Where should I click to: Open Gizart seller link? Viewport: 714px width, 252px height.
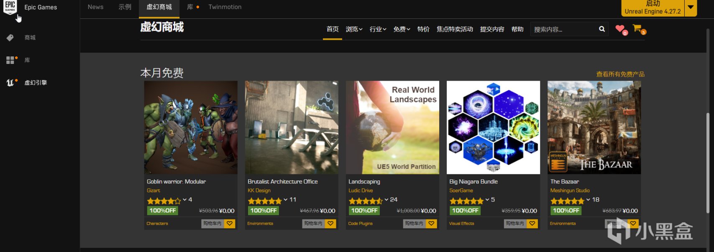pyautogui.click(x=153, y=191)
